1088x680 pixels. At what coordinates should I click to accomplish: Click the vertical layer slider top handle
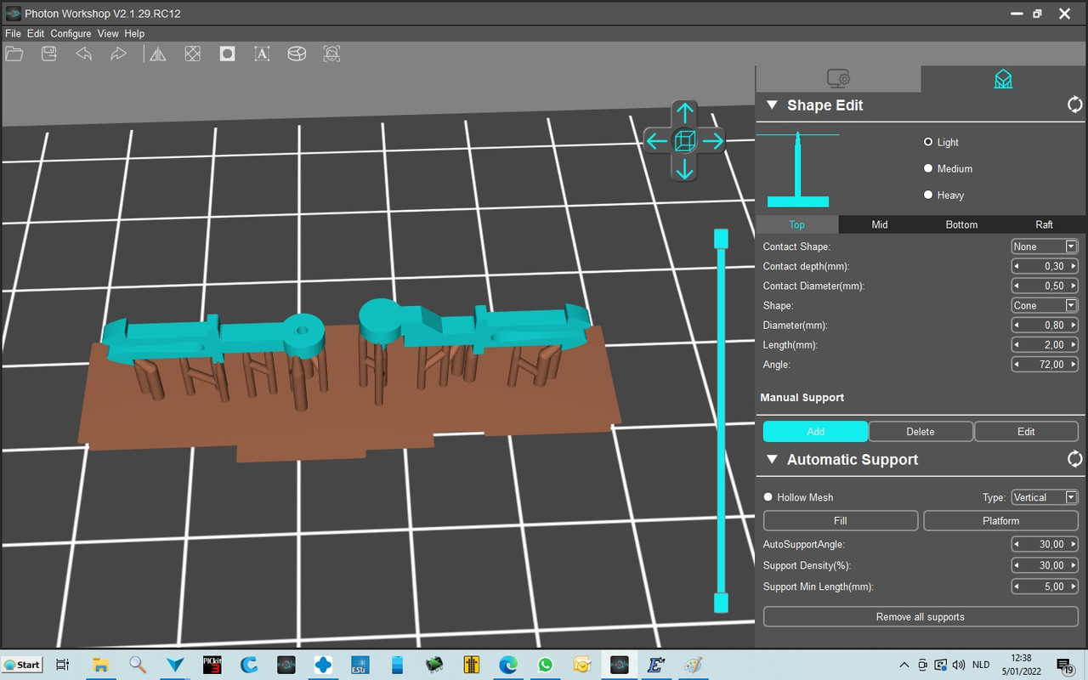721,238
